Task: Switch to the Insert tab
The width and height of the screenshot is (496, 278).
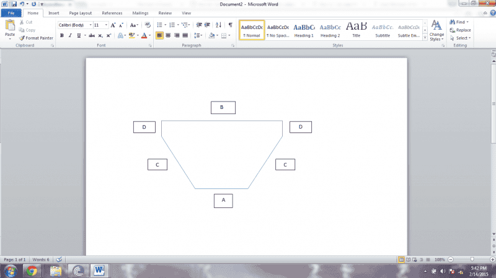Action: (x=54, y=13)
